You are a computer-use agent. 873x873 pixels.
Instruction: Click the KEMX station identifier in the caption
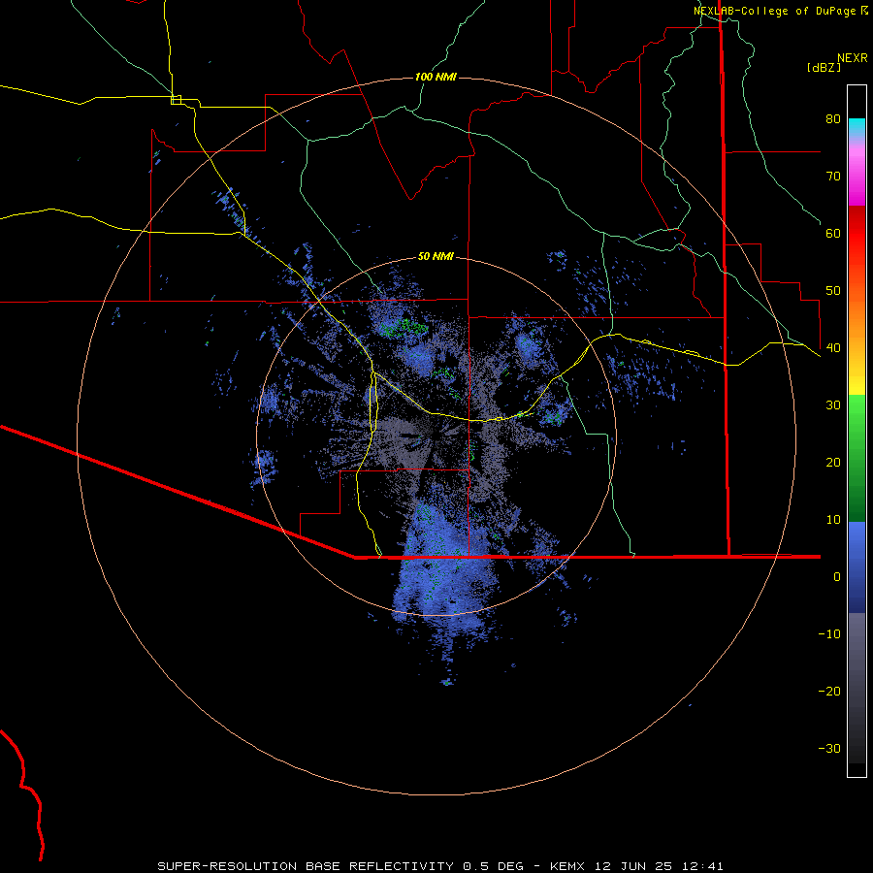566,866
